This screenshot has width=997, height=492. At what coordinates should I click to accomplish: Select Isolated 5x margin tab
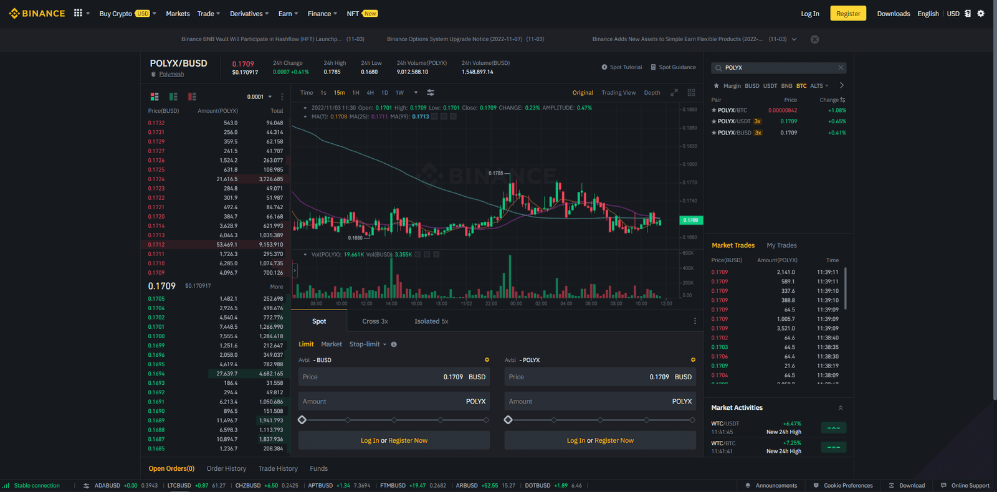[x=431, y=321]
